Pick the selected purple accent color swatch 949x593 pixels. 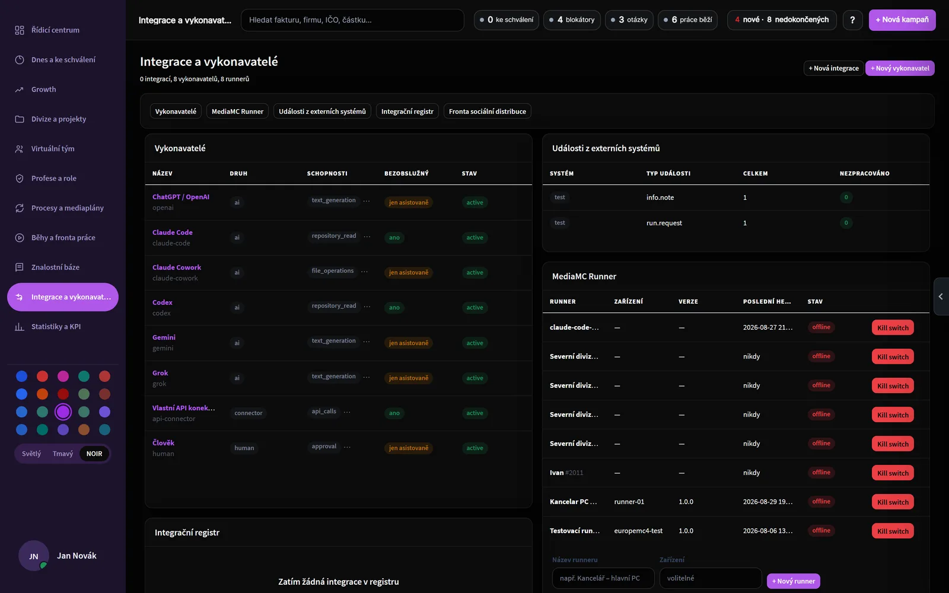63,412
